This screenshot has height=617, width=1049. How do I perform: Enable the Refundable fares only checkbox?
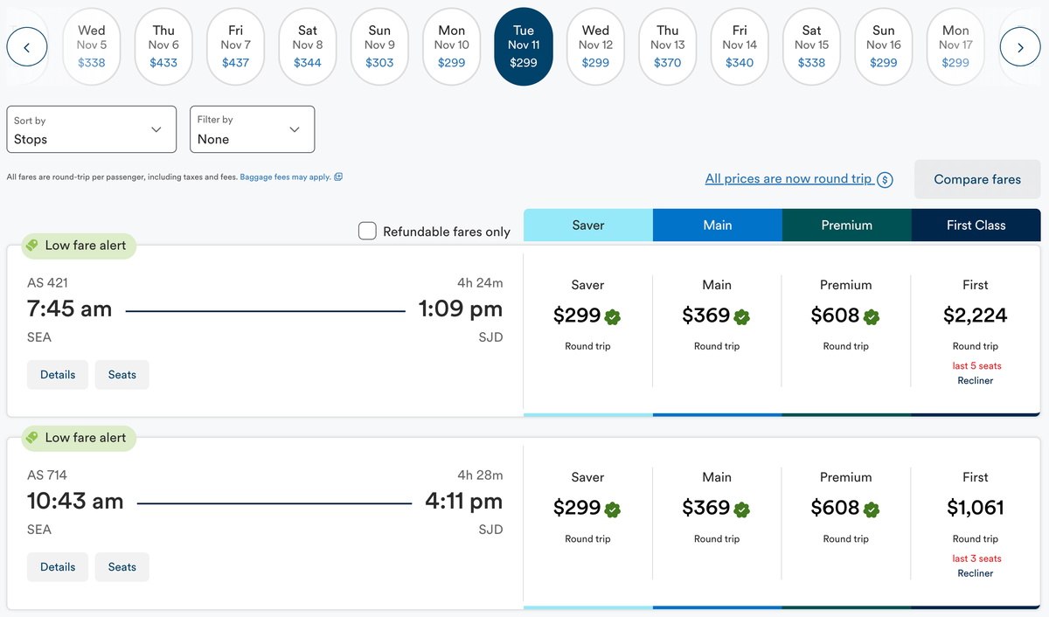tap(368, 232)
